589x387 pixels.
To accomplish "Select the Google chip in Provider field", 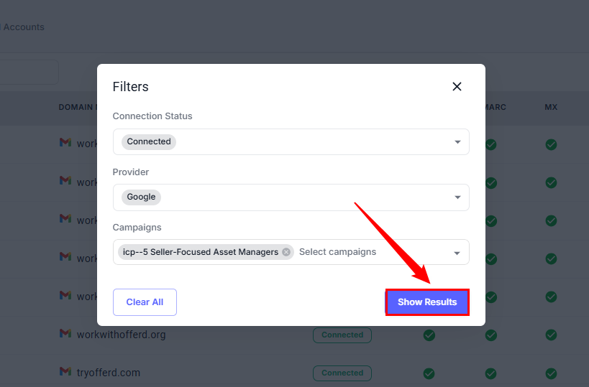I will (141, 197).
